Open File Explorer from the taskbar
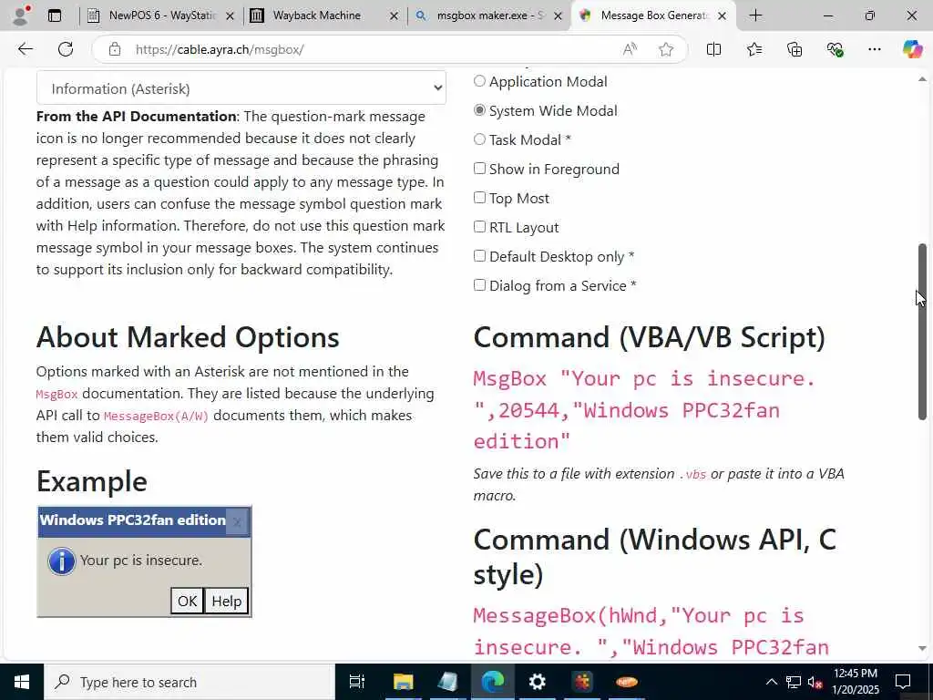 [403, 682]
